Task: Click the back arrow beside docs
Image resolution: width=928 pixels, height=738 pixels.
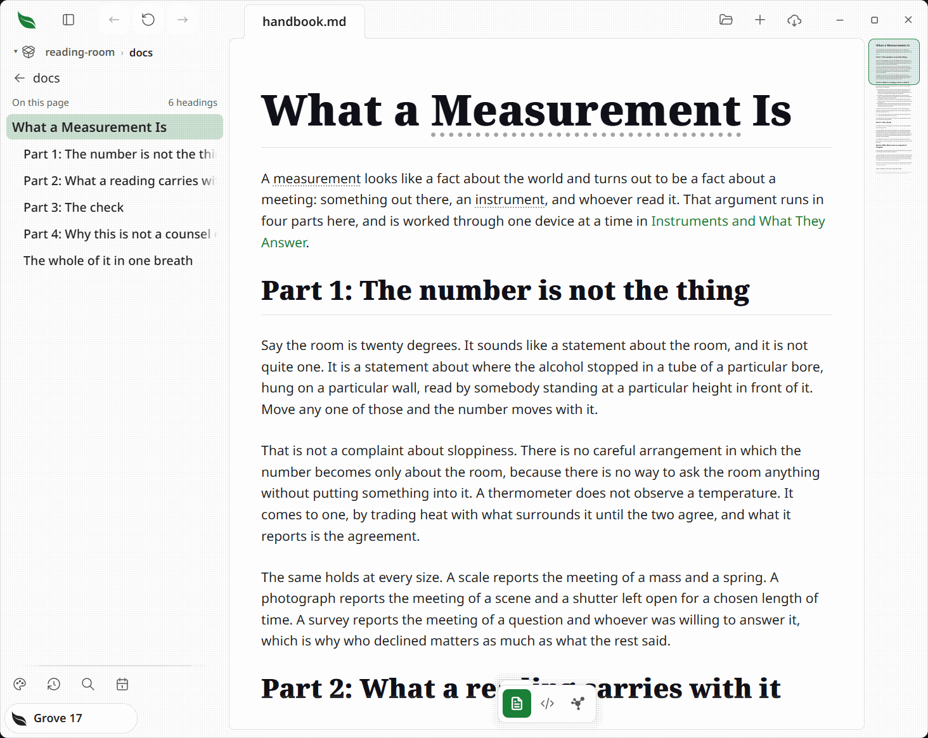Action: pyautogui.click(x=20, y=78)
